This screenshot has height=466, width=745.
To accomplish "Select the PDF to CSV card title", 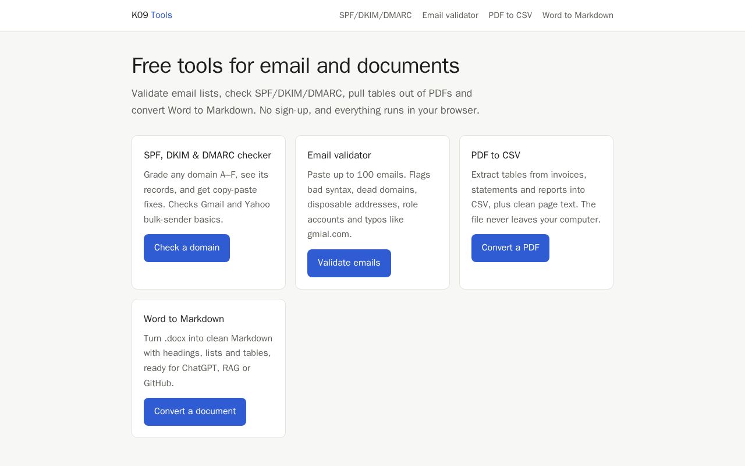I will 496,156.
